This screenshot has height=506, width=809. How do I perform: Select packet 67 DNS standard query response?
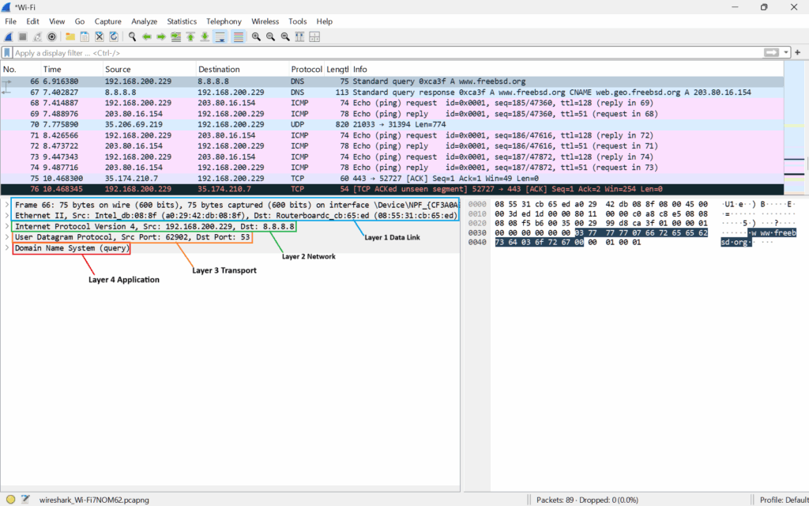click(x=392, y=92)
